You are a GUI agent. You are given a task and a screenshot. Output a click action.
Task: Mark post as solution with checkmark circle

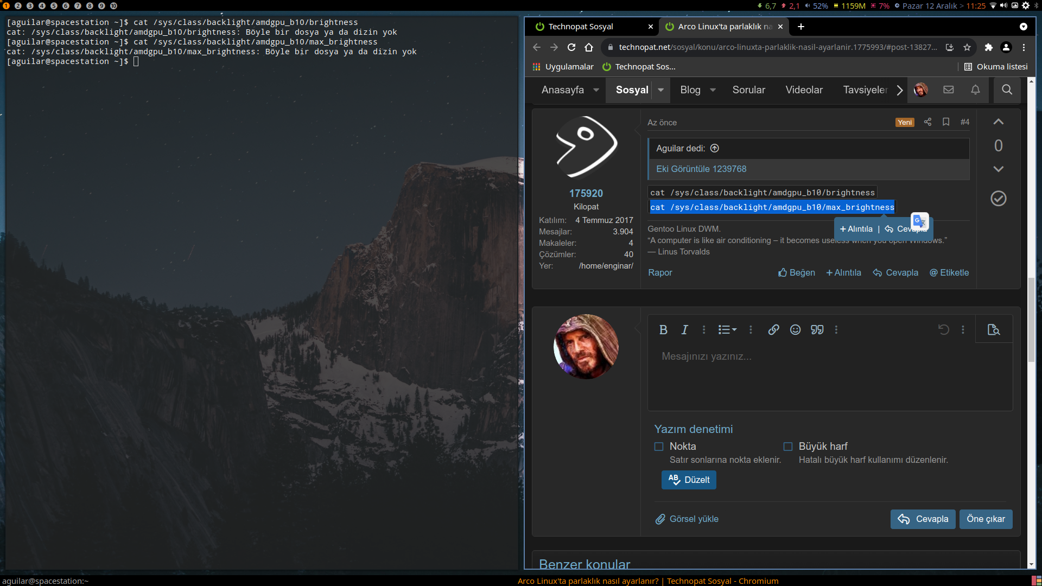(x=998, y=199)
